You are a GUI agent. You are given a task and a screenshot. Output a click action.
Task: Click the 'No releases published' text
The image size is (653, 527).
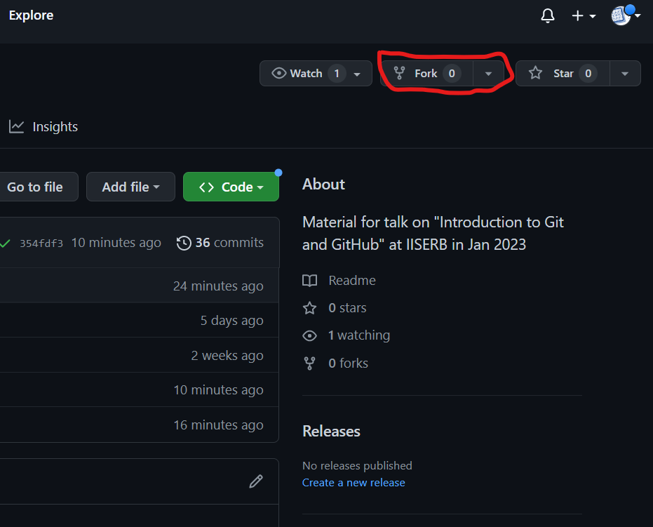(357, 465)
